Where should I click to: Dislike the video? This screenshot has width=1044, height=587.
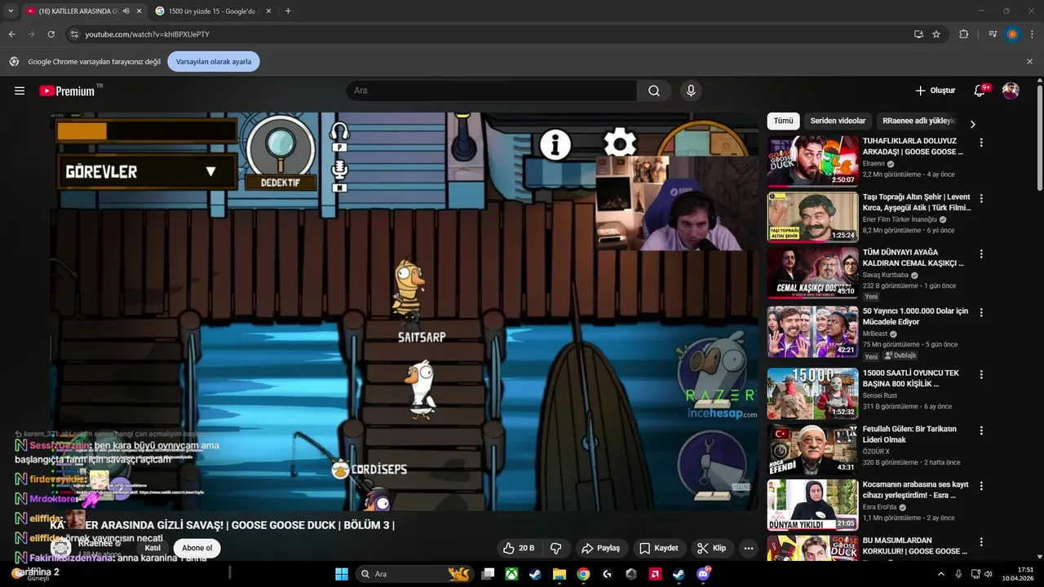556,548
